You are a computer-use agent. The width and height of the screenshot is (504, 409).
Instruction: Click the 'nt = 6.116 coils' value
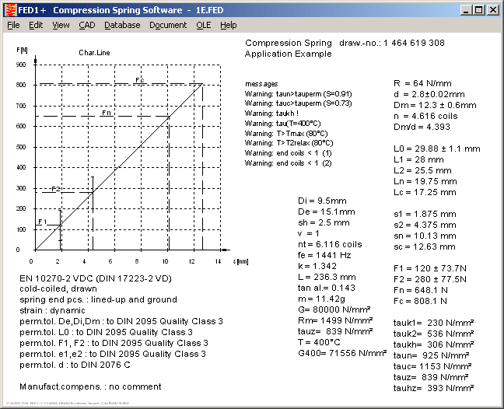[330, 244]
